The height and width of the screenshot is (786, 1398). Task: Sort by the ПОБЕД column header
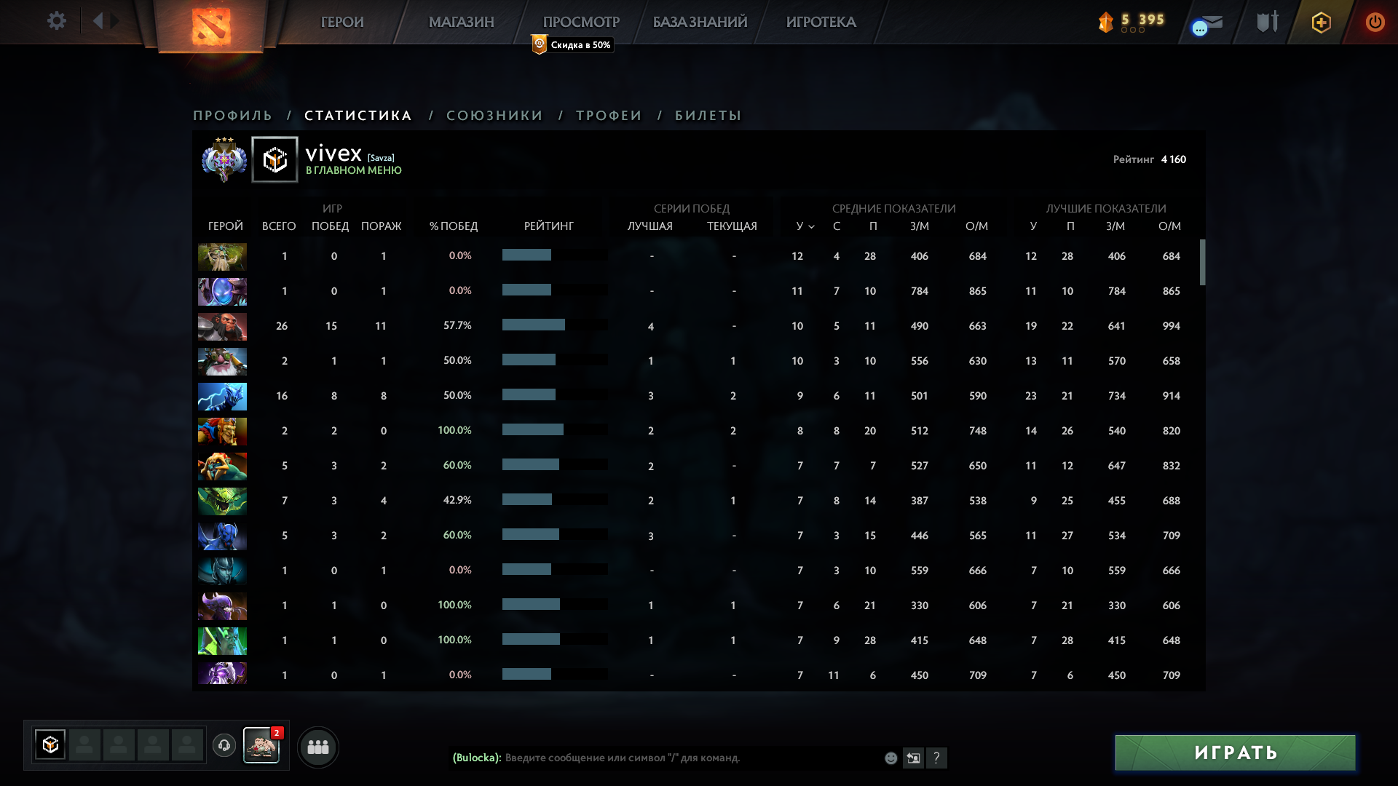point(331,226)
